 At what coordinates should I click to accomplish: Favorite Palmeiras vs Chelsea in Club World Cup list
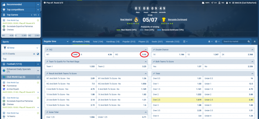[38, 98]
